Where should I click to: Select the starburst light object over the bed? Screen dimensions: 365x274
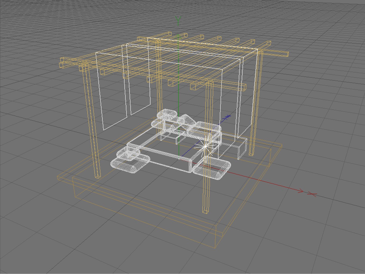click(206, 146)
